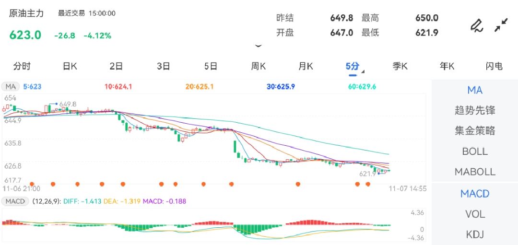Switch to the 分时 tab
Viewport: 518px width, 245px height.
[22, 66]
